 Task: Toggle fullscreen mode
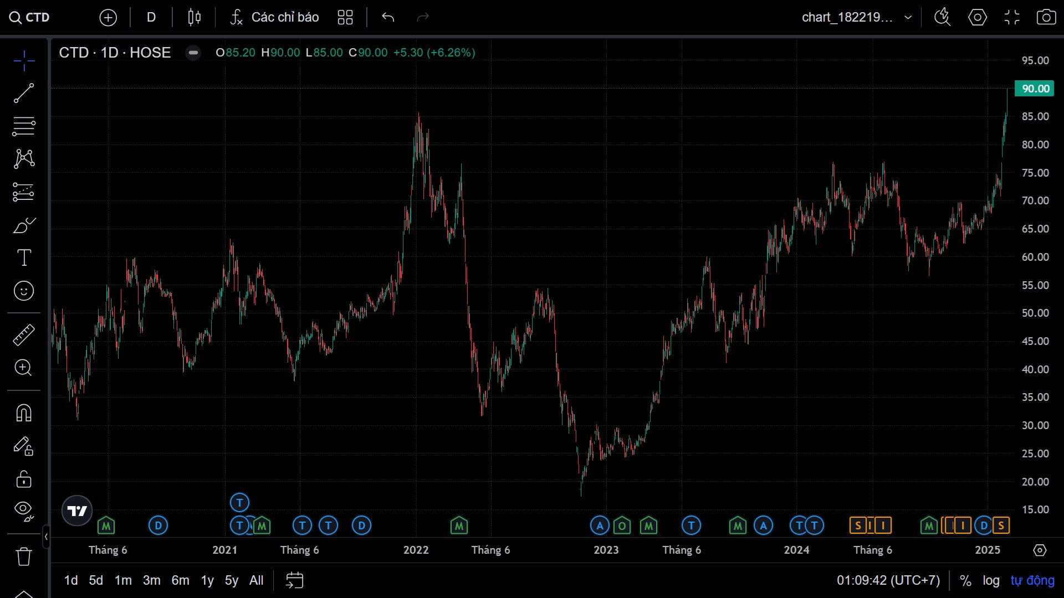(x=1012, y=17)
